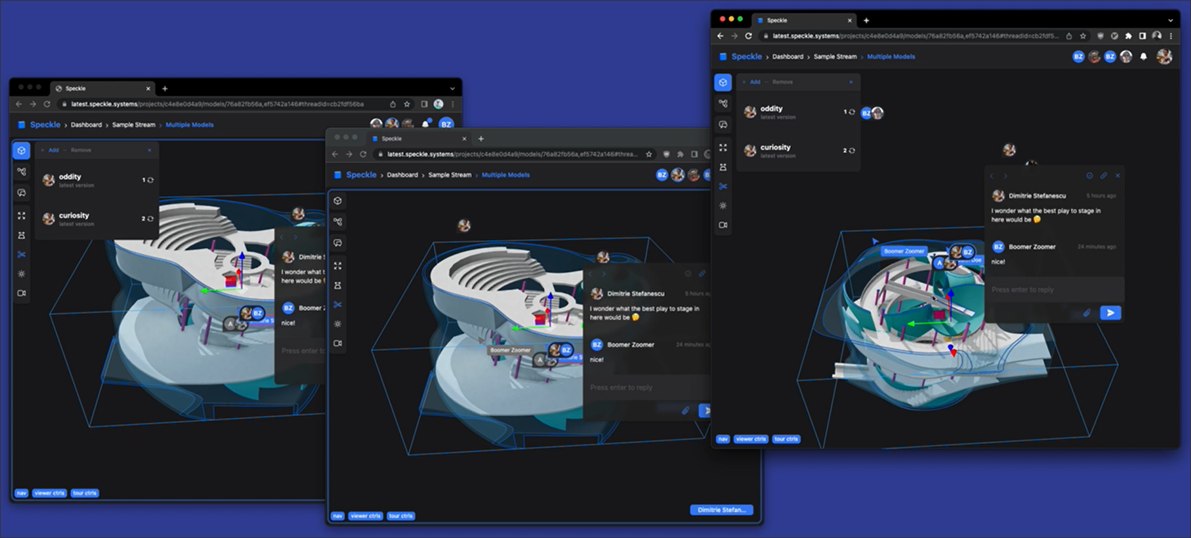Click Speckle logo link in middle window
1191x538 pixels.
click(x=355, y=175)
